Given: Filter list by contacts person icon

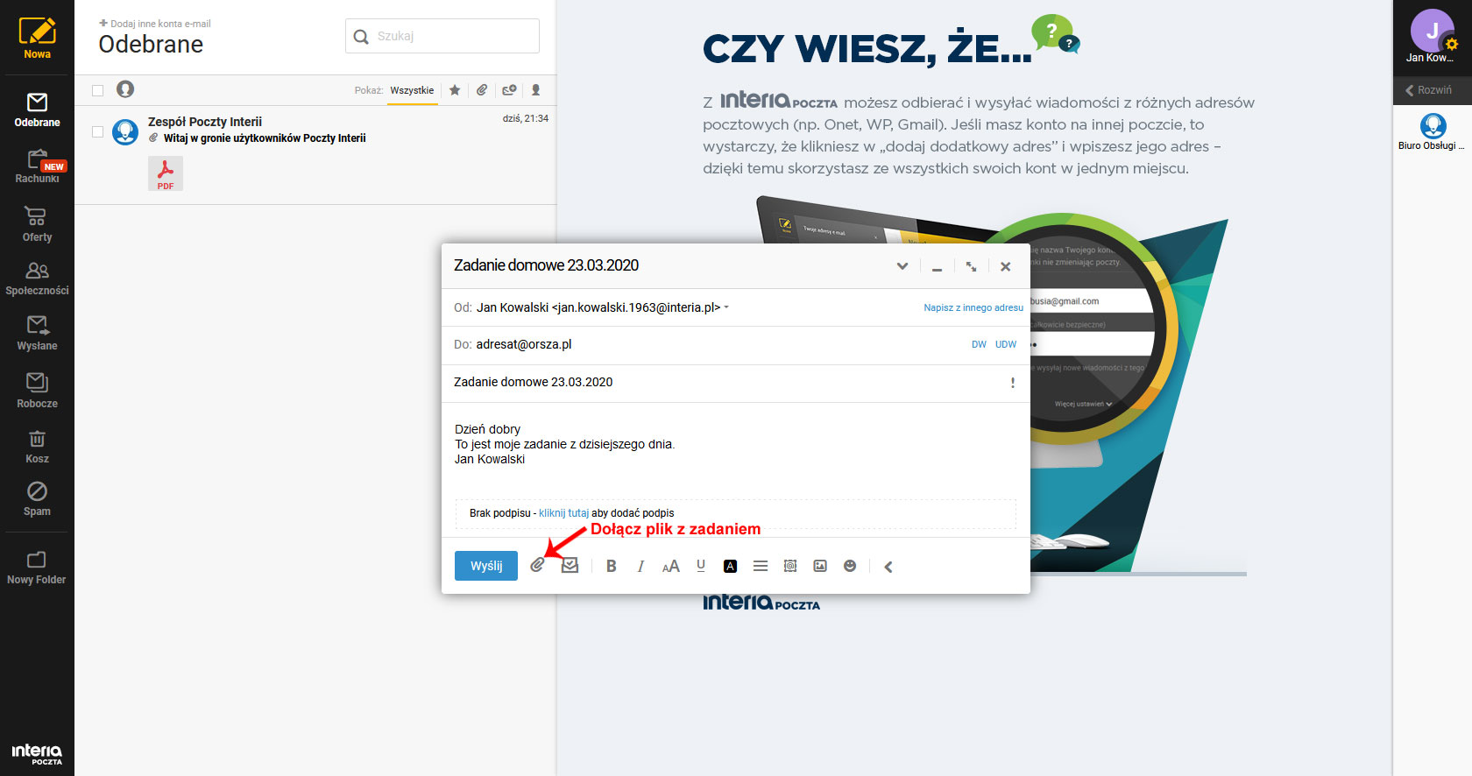Looking at the screenshot, I should [536, 90].
